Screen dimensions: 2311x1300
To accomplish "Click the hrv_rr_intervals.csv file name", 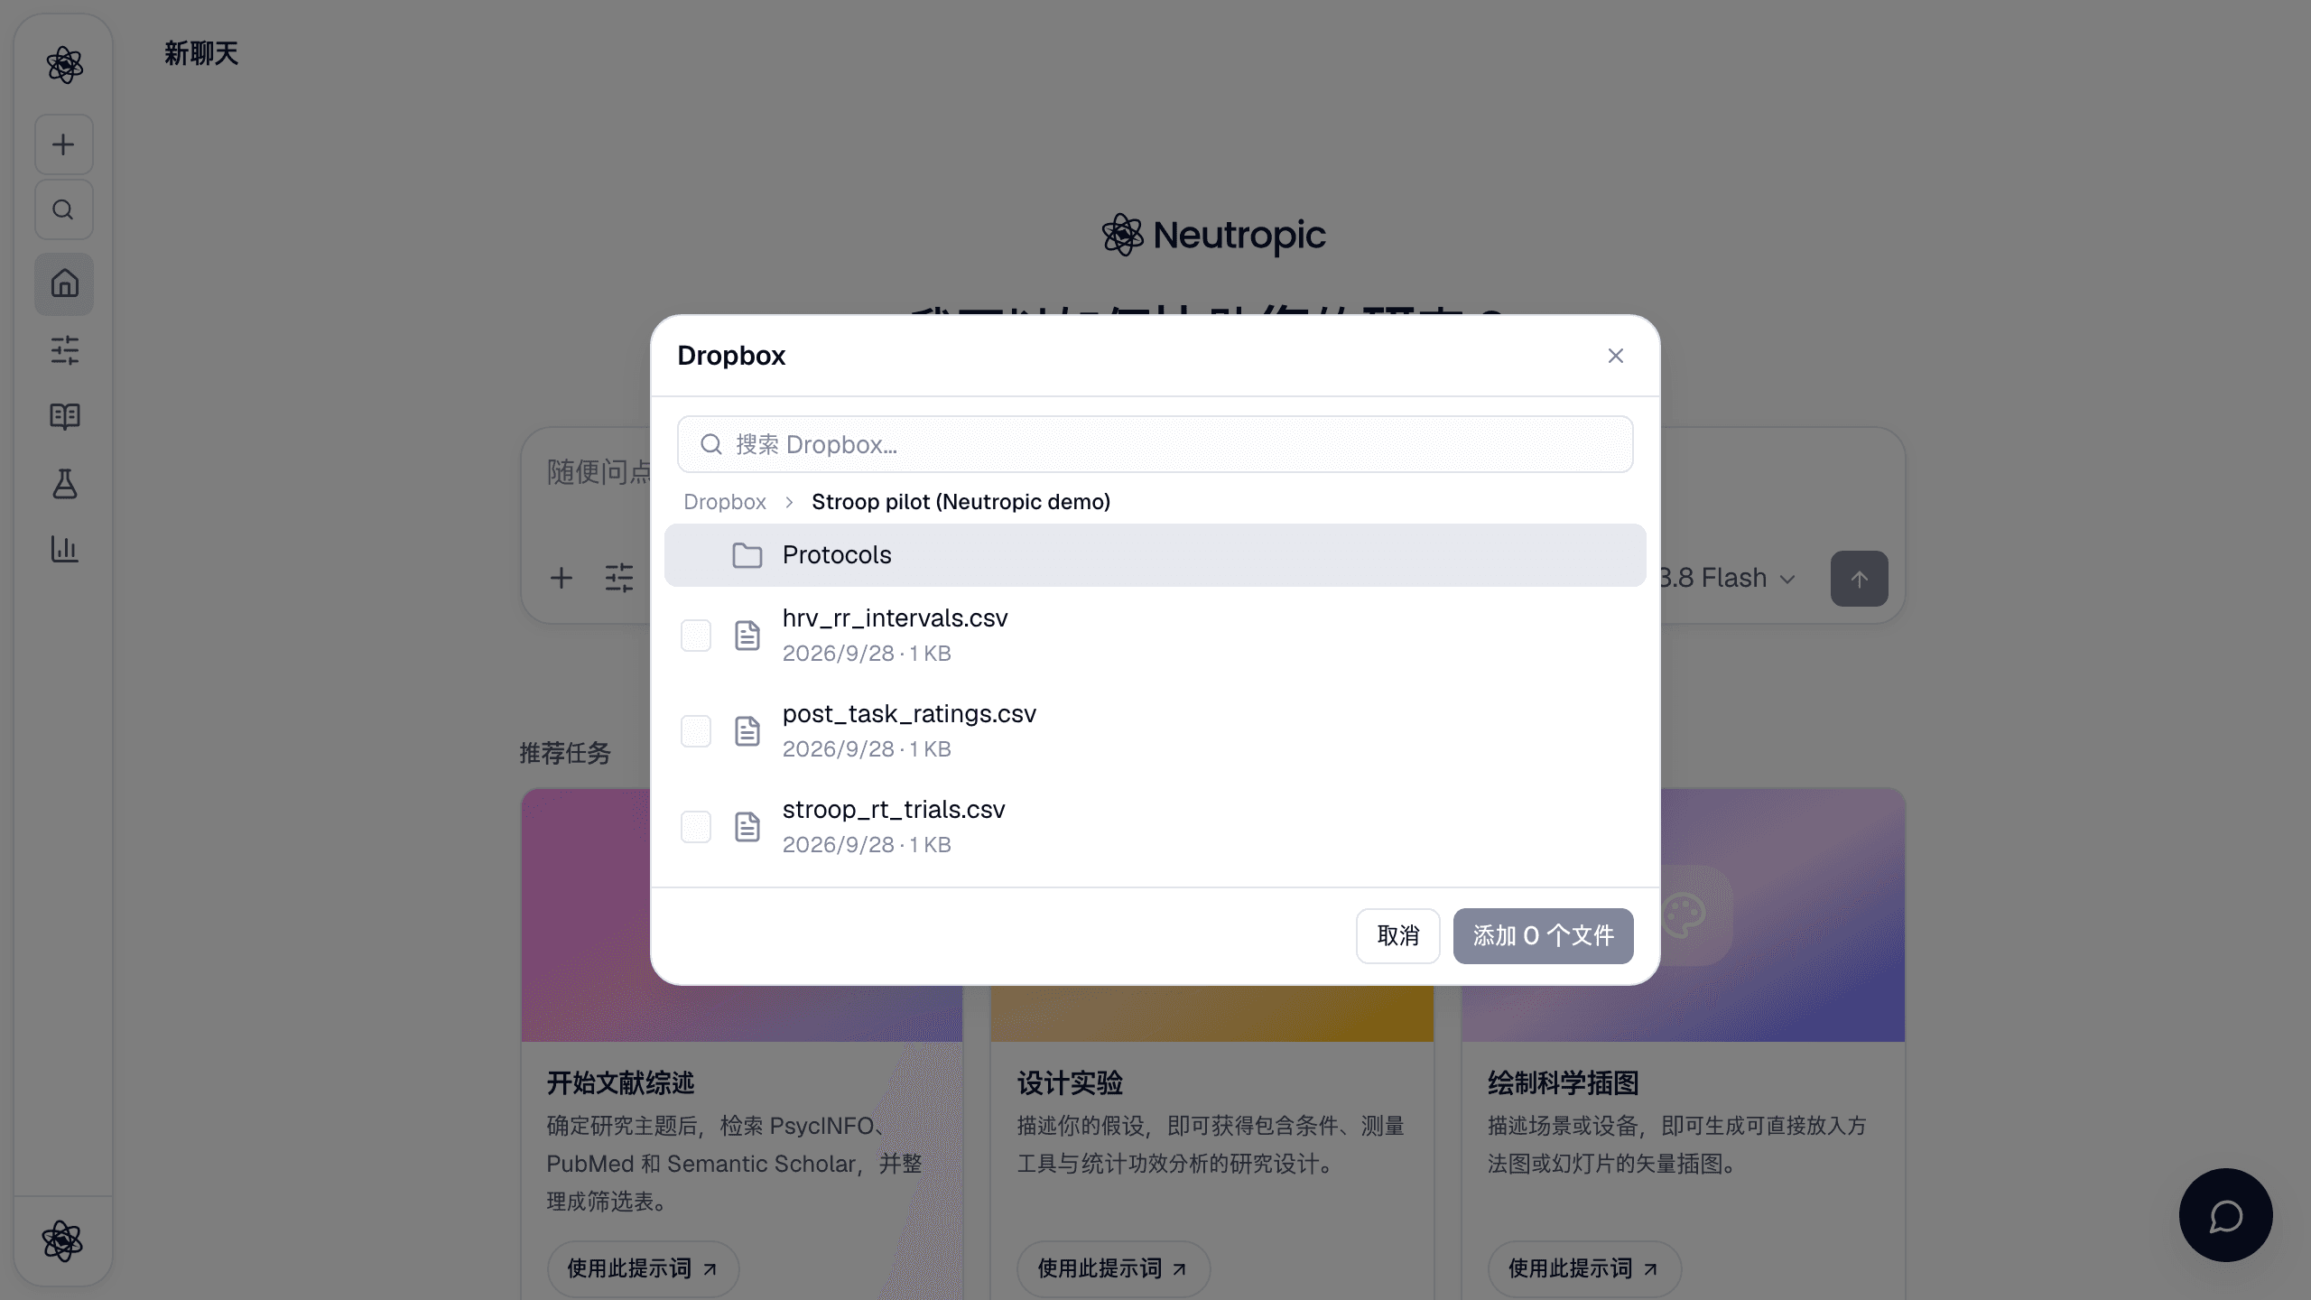I will point(895,618).
